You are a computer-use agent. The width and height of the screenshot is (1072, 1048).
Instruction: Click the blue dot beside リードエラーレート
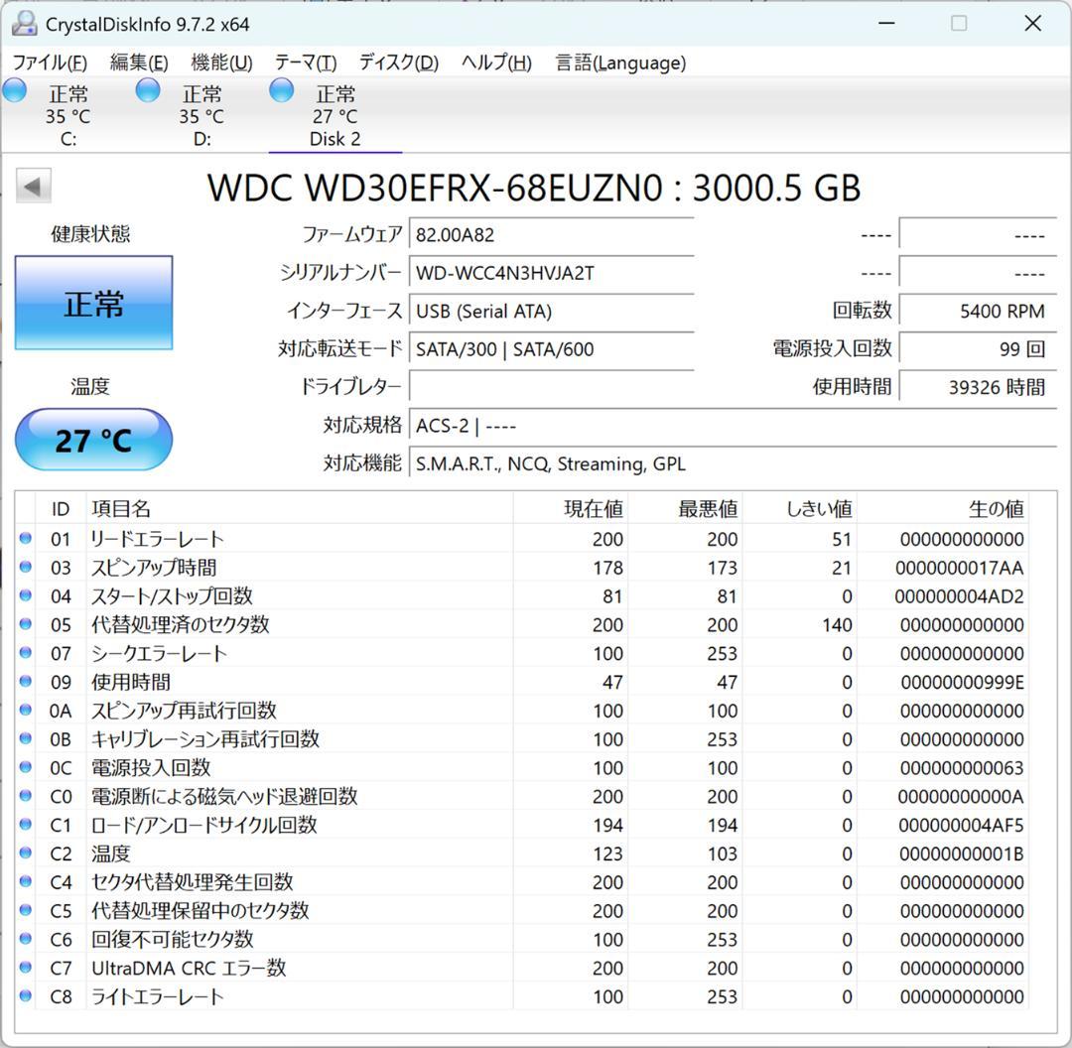pyautogui.click(x=25, y=538)
